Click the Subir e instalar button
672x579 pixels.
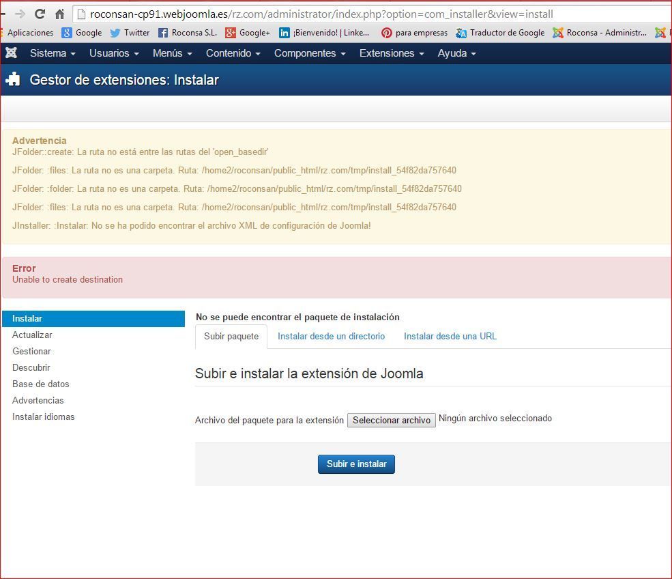pyautogui.click(x=356, y=464)
